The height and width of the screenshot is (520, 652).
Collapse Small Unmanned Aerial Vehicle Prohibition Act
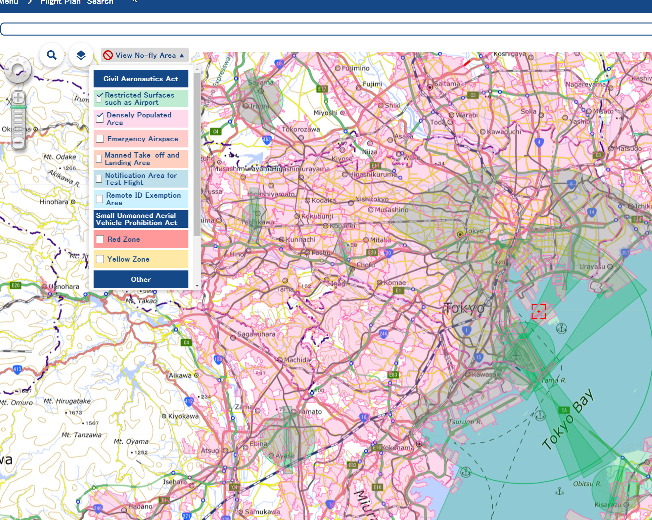click(x=141, y=219)
